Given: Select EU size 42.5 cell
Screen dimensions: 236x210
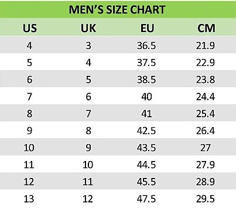Looking at the screenshot, I should [x=146, y=131].
